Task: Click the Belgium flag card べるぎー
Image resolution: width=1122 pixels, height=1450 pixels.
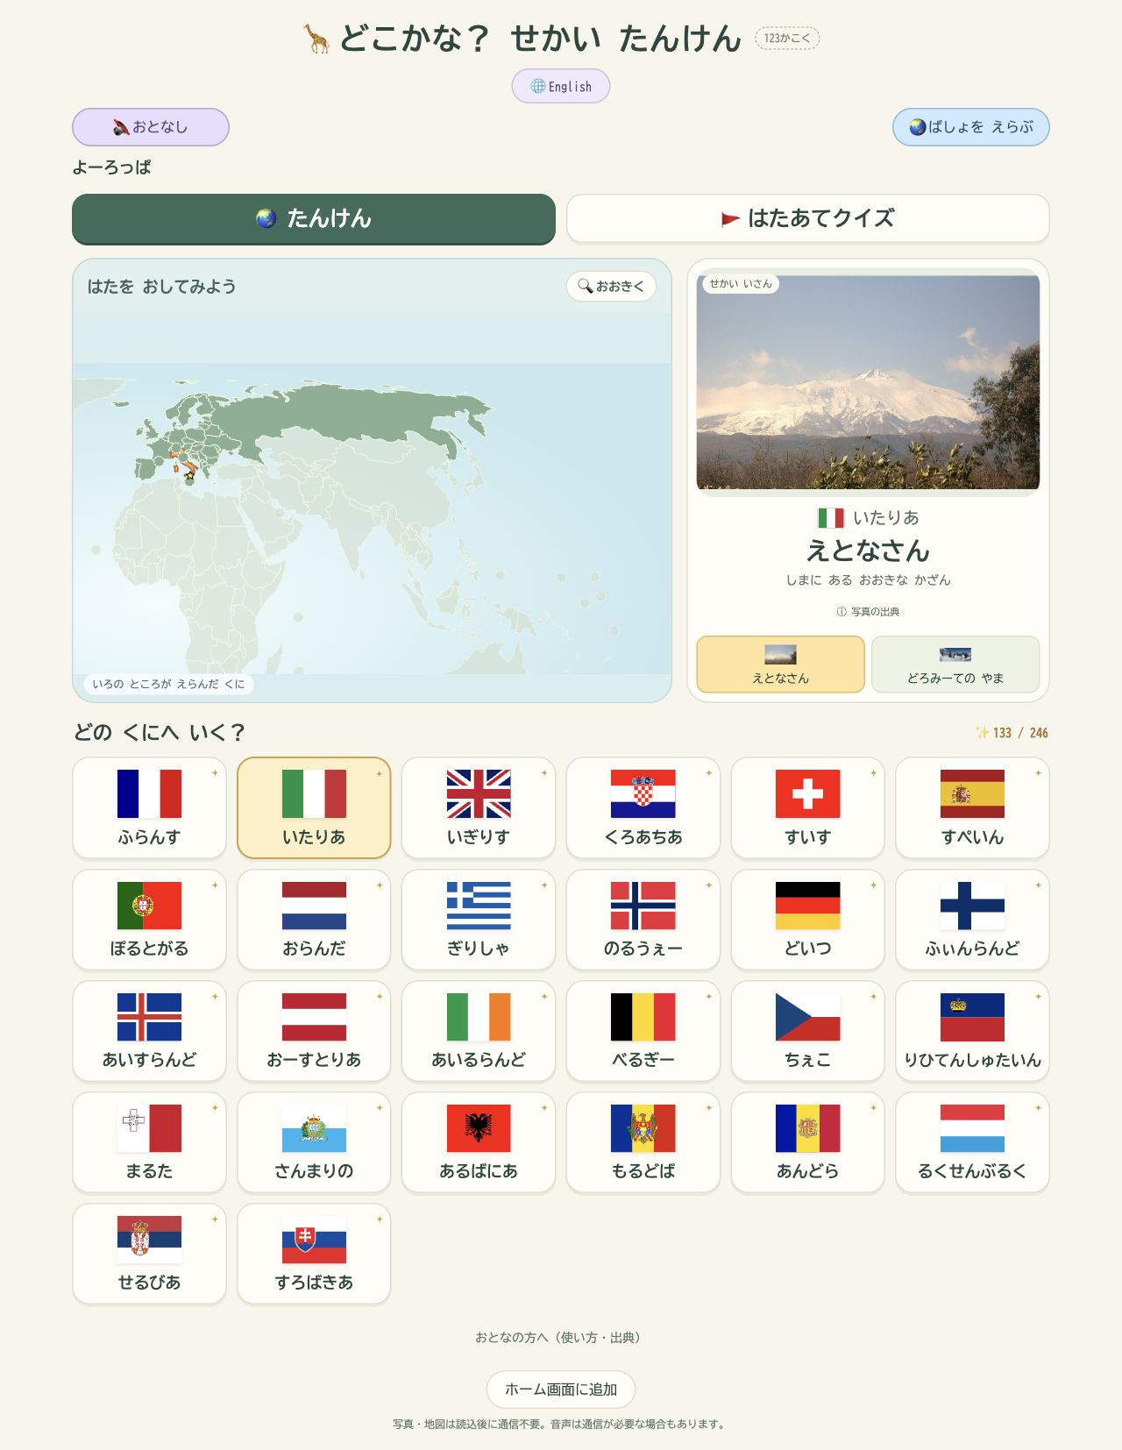Action: pyautogui.click(x=643, y=1031)
